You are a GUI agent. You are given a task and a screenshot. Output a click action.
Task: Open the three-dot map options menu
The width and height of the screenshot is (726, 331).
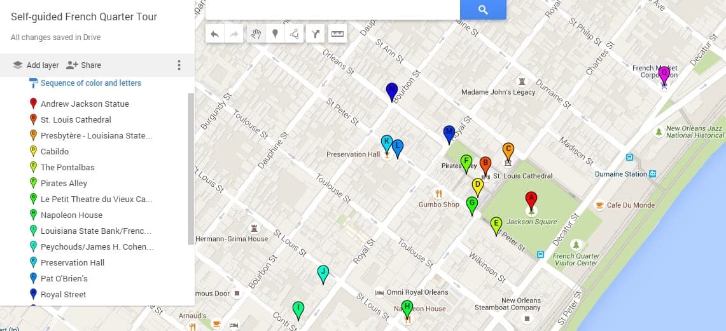click(x=179, y=65)
